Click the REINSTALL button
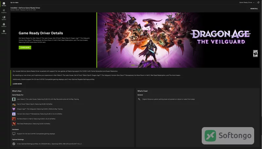The width and height of the screenshot is (262, 149). (x=254, y=9)
